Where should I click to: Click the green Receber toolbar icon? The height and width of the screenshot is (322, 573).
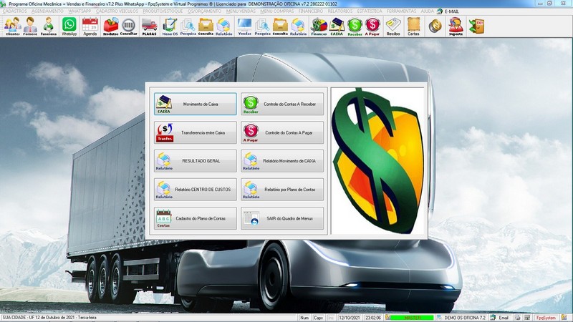(355, 26)
